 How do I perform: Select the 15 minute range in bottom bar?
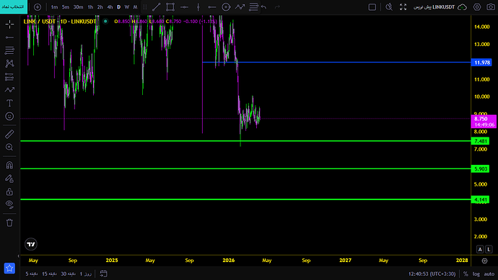pos(49,274)
